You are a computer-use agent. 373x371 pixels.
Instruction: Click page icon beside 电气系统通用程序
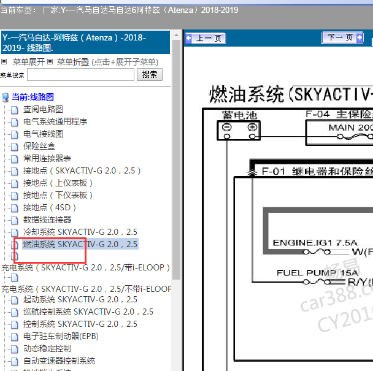click(15, 123)
